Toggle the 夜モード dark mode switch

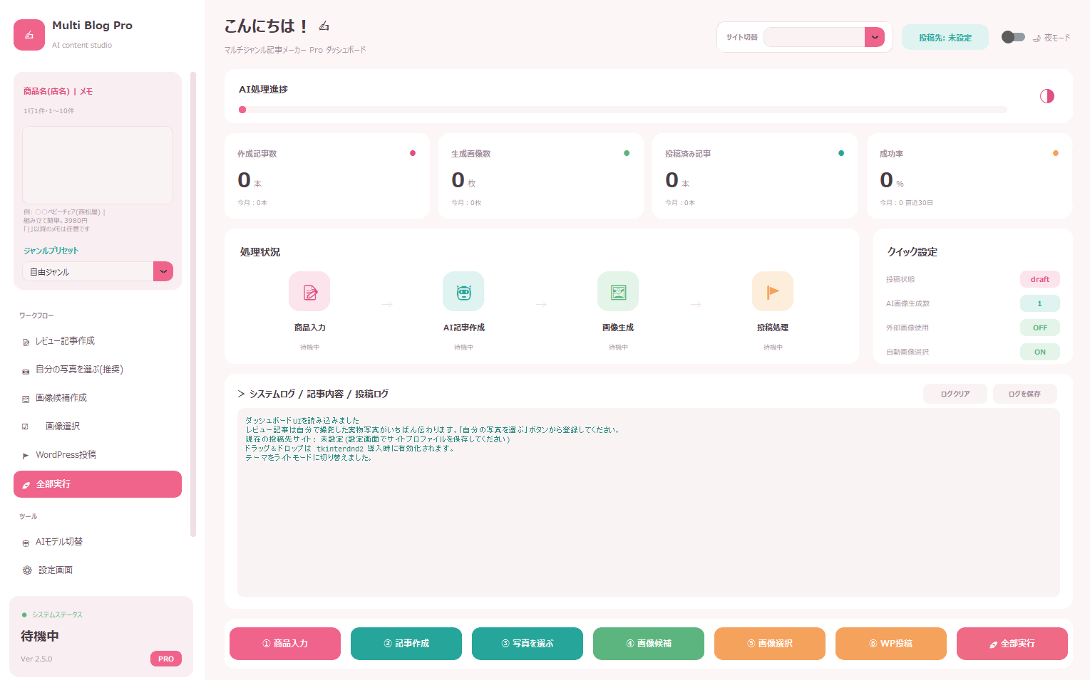click(x=1013, y=37)
